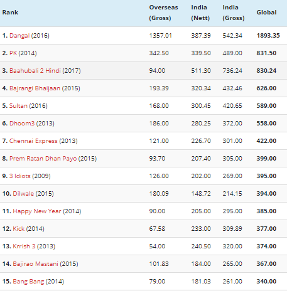
Task: Click the Happy New Year link
Action: click(37, 211)
